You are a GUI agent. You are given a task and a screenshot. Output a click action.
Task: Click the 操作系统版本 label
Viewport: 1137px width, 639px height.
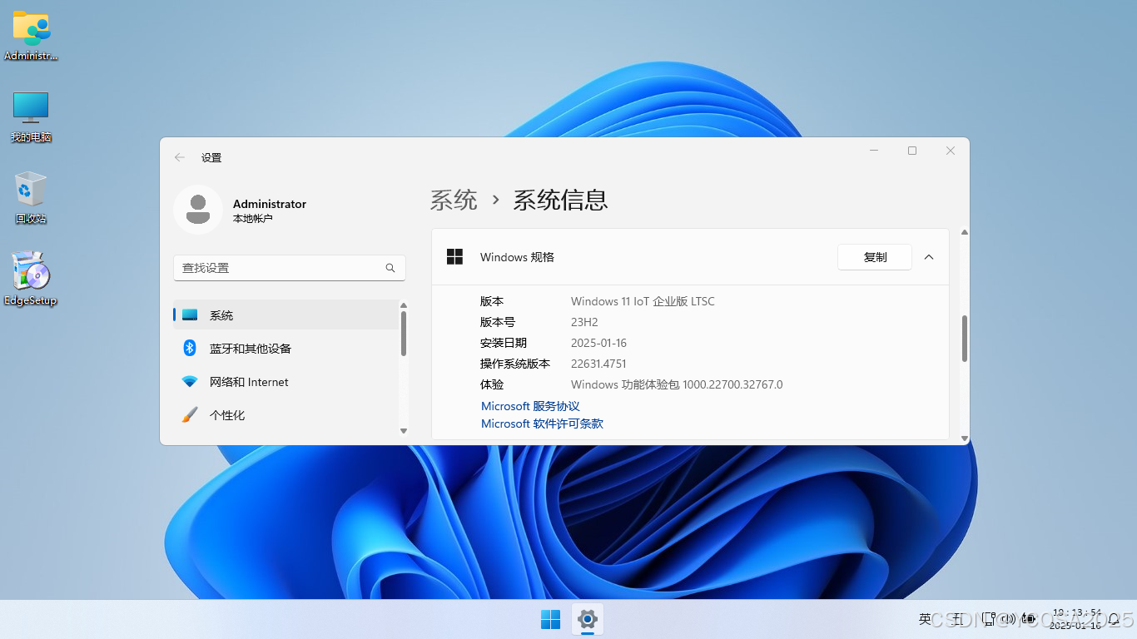(515, 364)
